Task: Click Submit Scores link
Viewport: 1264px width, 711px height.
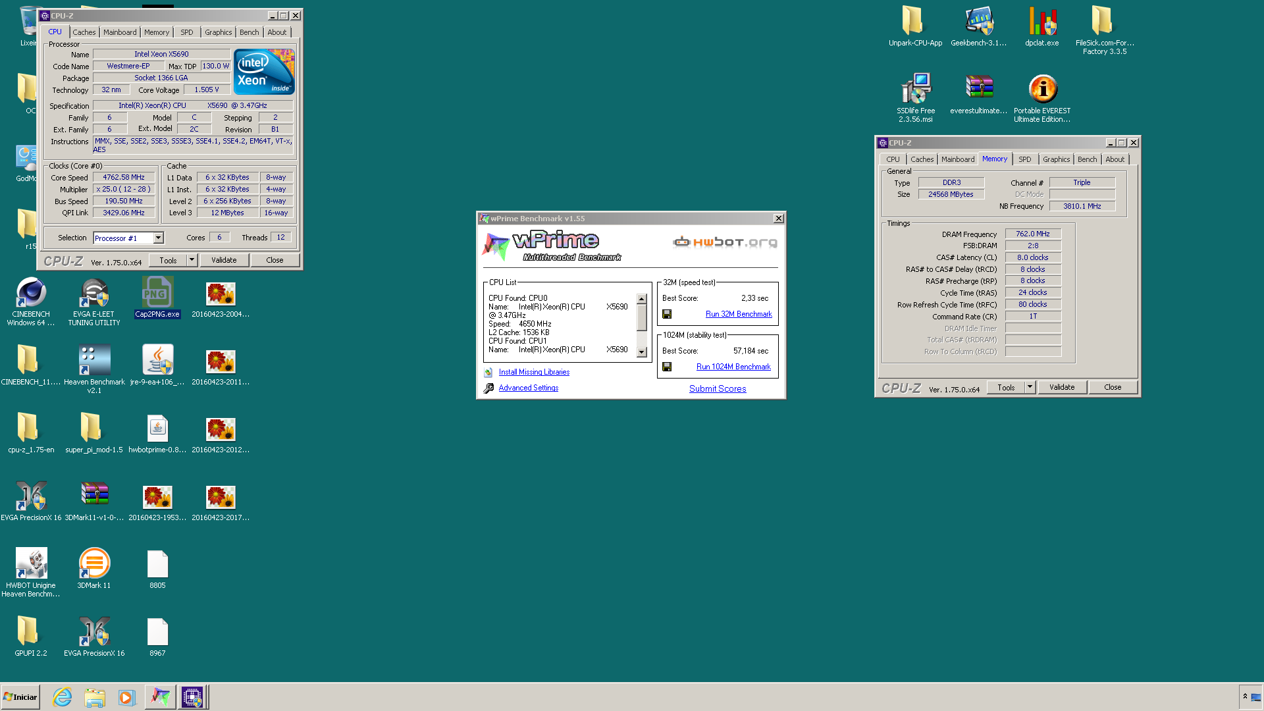Action: click(x=718, y=389)
